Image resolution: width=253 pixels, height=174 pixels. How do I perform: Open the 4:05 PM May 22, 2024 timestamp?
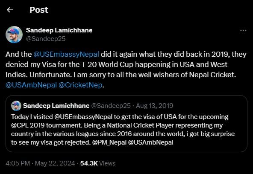[40, 163]
